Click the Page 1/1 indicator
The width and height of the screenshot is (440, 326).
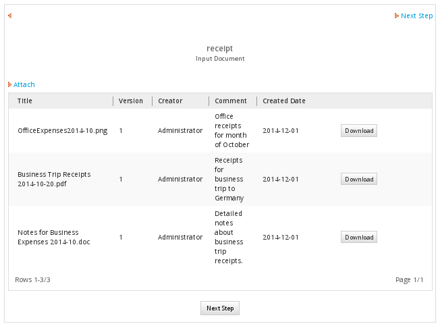click(x=409, y=279)
